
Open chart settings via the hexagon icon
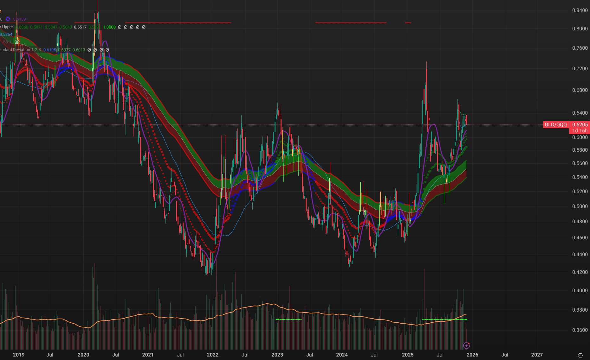pos(580,355)
